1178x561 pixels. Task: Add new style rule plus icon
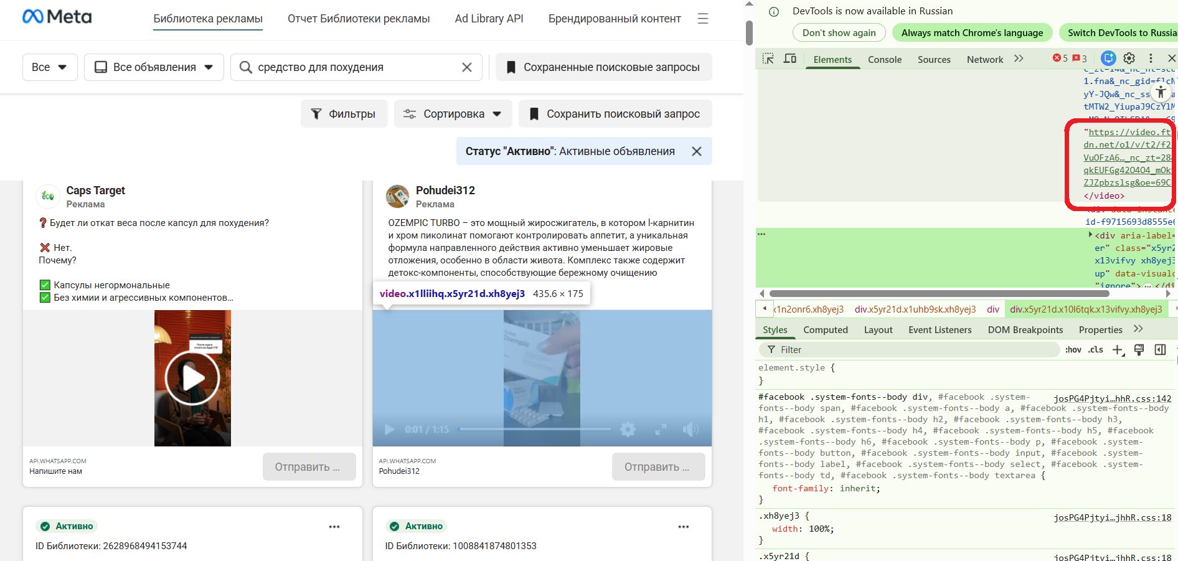point(1118,350)
